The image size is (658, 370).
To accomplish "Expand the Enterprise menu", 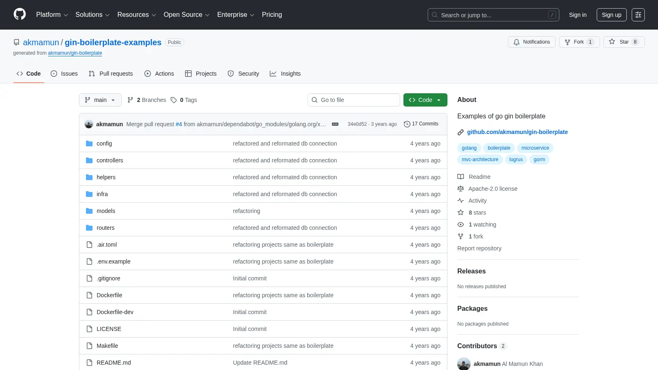I will point(236,15).
